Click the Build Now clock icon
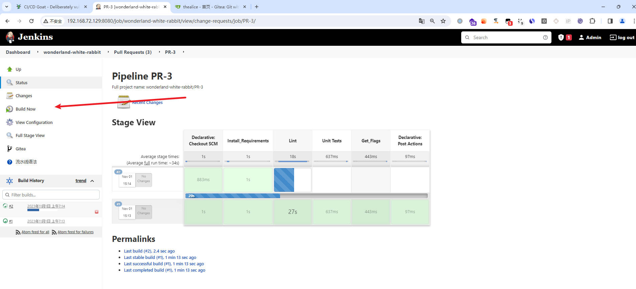Image resolution: width=636 pixels, height=289 pixels. click(x=10, y=109)
